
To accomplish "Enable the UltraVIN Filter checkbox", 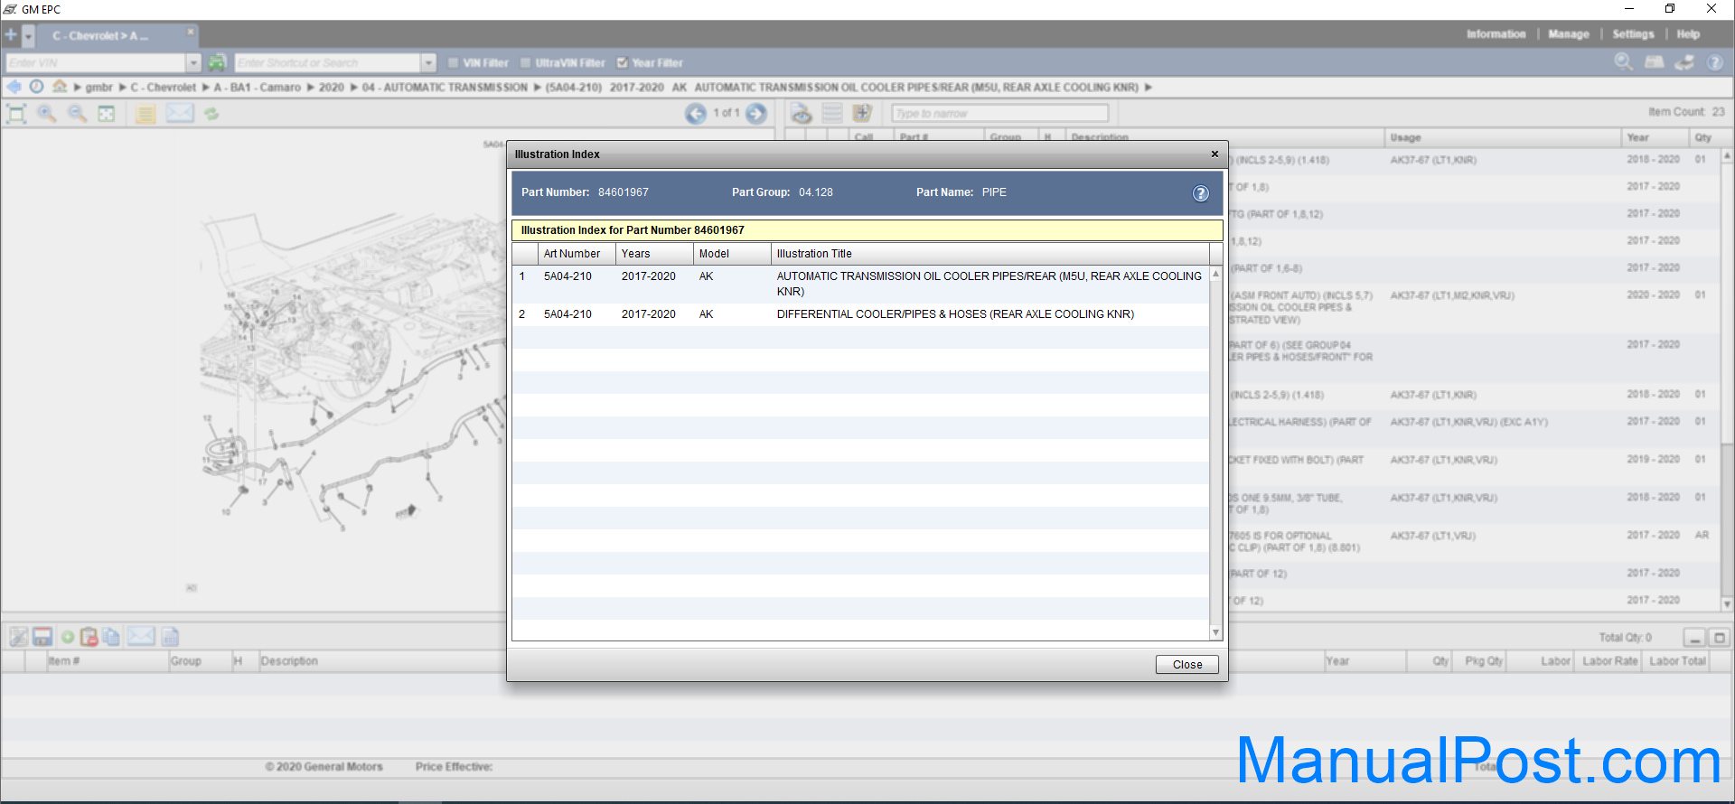I will point(526,63).
